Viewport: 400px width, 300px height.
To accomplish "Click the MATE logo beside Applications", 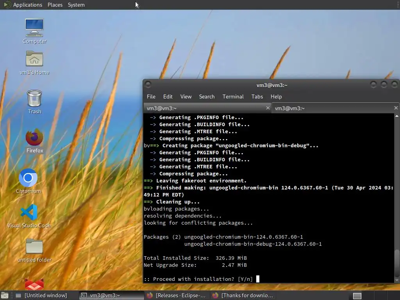I will [7, 5].
